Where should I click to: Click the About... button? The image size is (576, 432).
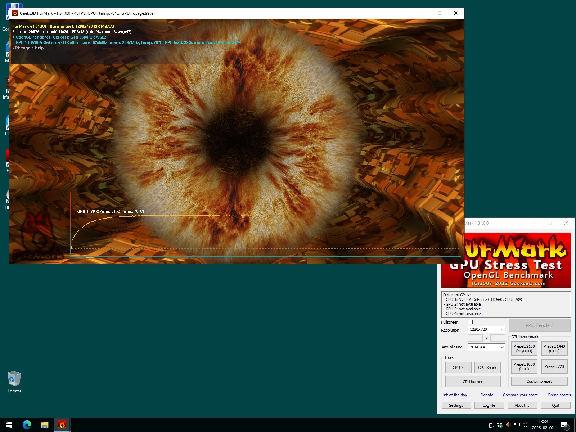522,405
